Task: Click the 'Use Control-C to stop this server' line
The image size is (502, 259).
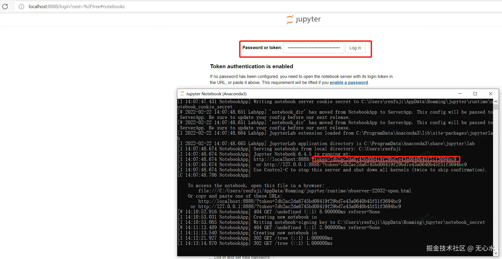Action: 332,170
